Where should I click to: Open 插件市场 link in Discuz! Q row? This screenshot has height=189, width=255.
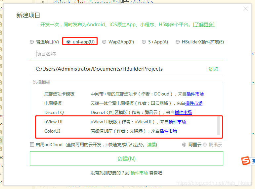pyautogui.click(x=183, y=112)
